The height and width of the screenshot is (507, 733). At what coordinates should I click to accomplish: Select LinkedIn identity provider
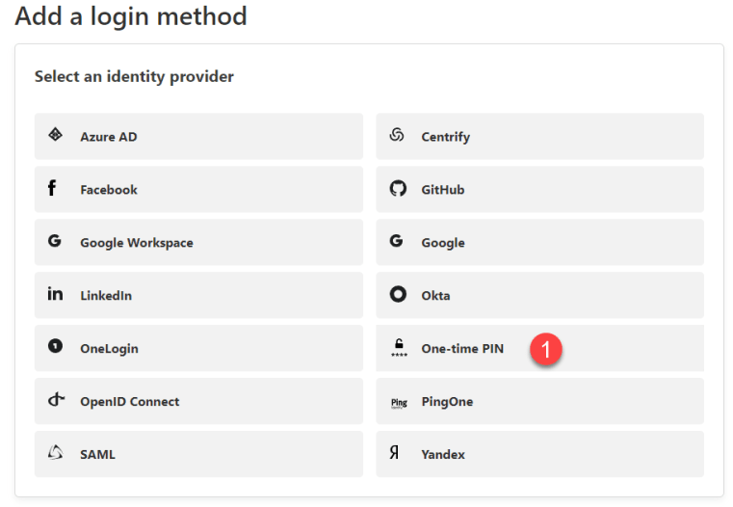point(198,295)
